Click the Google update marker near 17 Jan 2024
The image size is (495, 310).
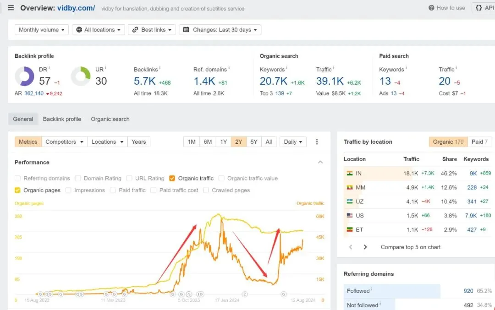click(245, 294)
